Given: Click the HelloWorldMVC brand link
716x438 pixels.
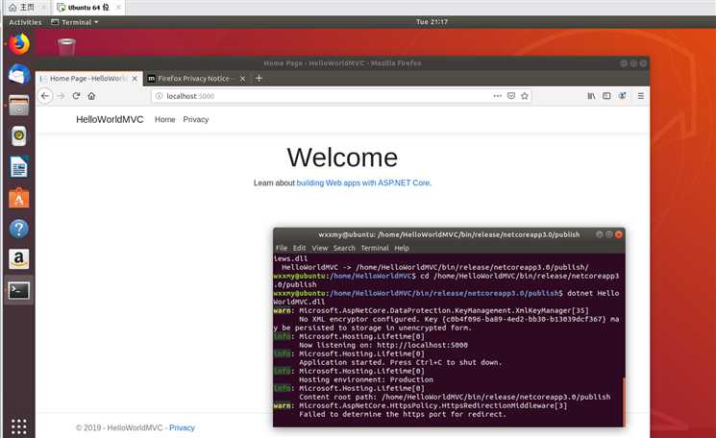Looking at the screenshot, I should tap(110, 119).
